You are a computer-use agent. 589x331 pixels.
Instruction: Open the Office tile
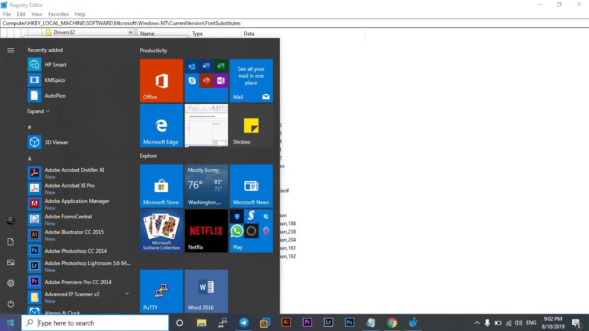pos(162,80)
